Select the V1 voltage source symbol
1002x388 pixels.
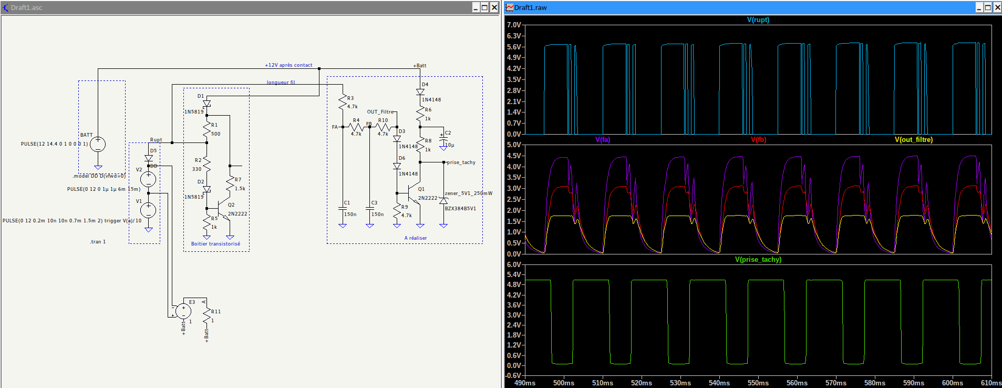[x=149, y=210]
